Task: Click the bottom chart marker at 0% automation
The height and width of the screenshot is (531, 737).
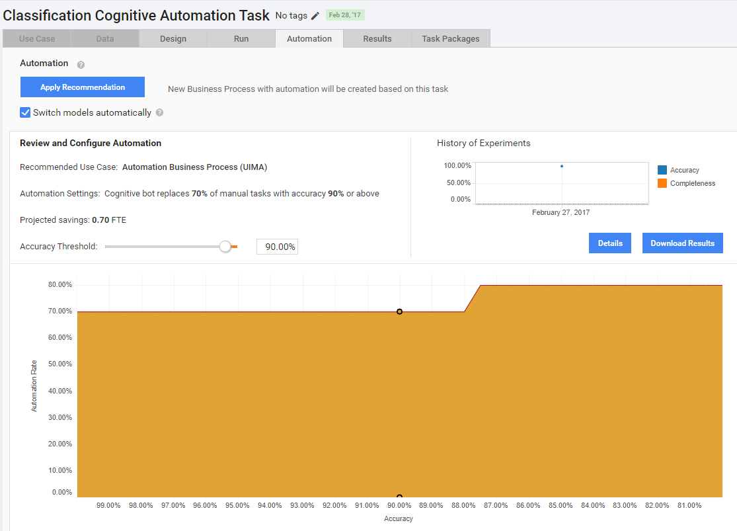Action: point(399,496)
